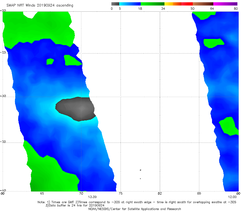Click the '-40' latitude axis label
Viewport: 241px width, 211px height.
3,190
